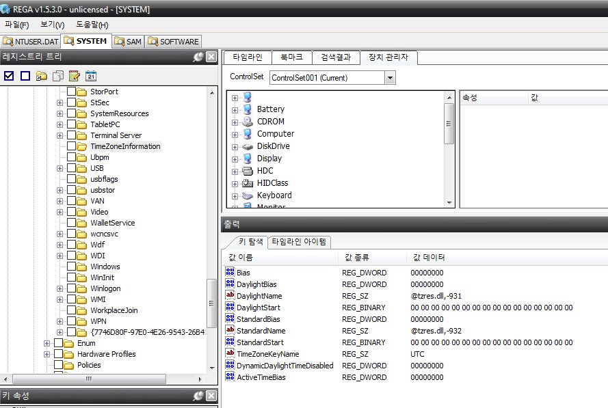Viewport: 608px width, 408px height.
Task: Expand the Video registry key
Action: 60,212
